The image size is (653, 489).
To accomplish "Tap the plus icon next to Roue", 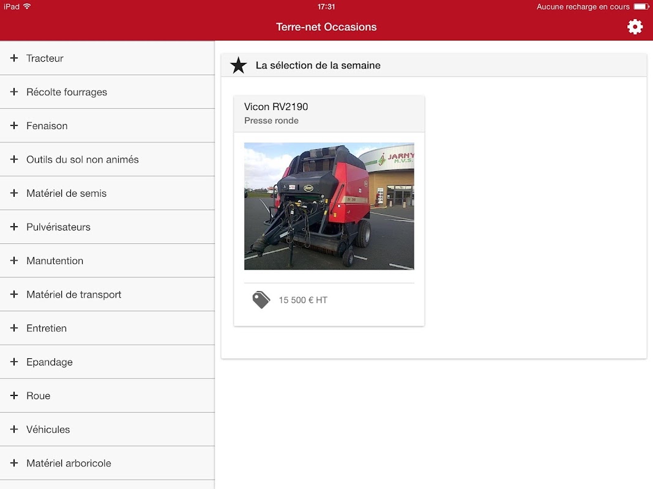I will point(14,395).
